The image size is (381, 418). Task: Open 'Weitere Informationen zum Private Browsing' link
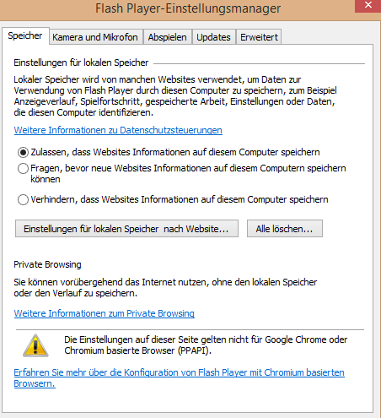tap(105, 313)
